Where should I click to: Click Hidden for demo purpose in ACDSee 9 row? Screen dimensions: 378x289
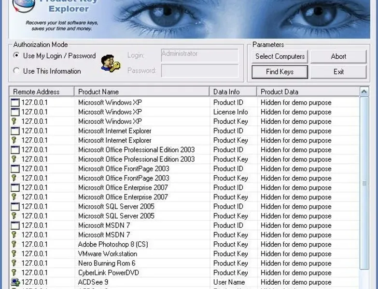[x=296, y=282]
